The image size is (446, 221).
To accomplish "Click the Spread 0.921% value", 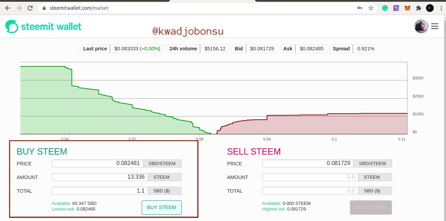I will point(365,49).
